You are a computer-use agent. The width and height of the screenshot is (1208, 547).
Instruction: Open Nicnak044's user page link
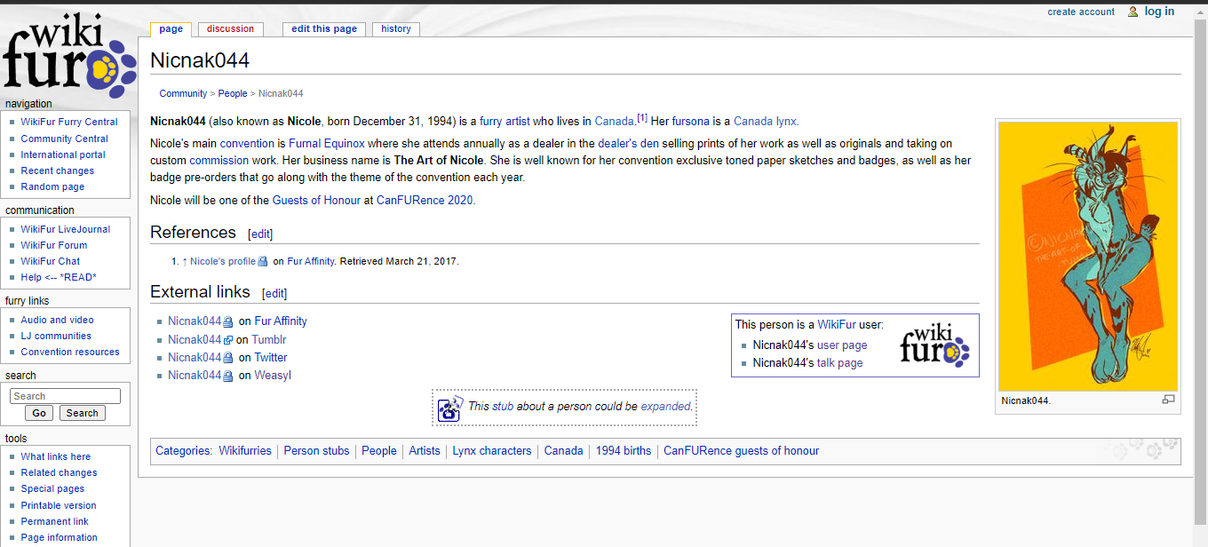842,345
